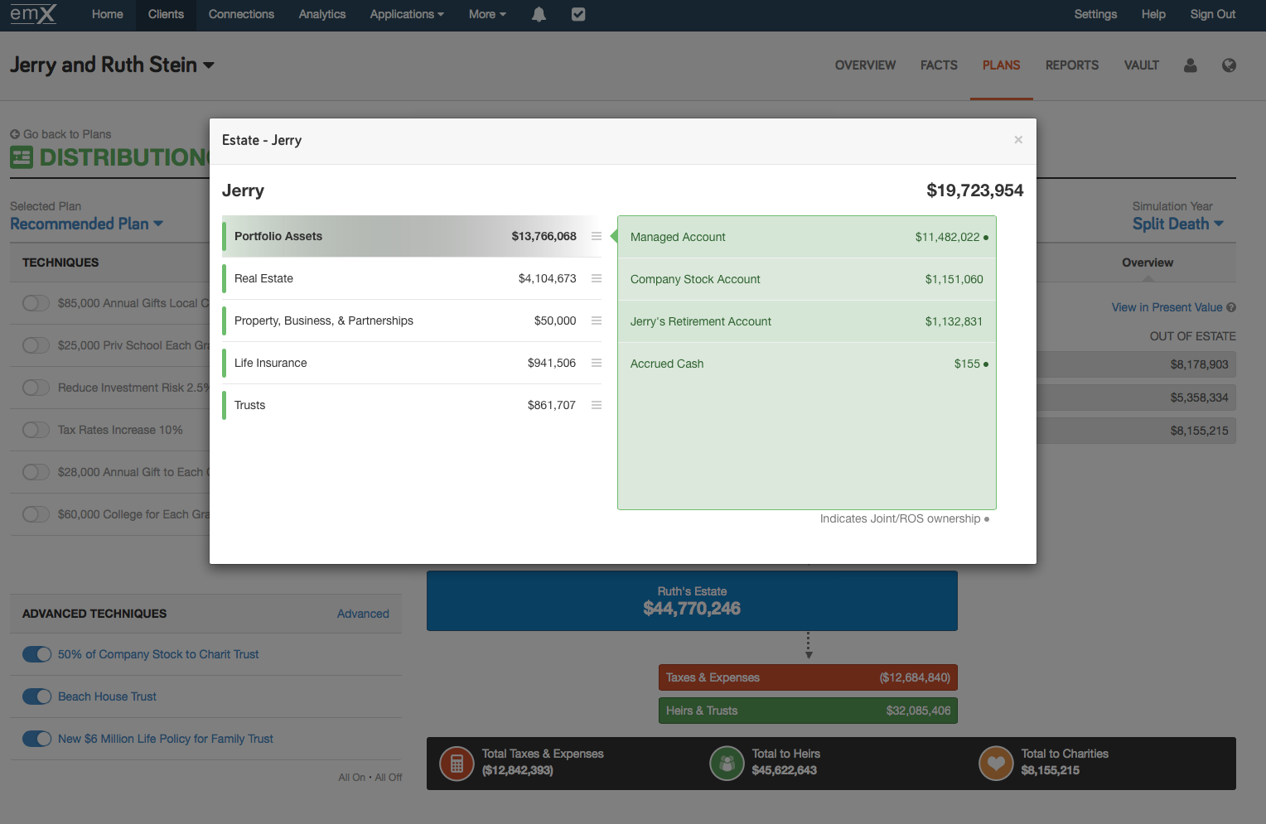Open the Analytics menu item
The width and height of the screenshot is (1266, 824).
click(x=322, y=14)
